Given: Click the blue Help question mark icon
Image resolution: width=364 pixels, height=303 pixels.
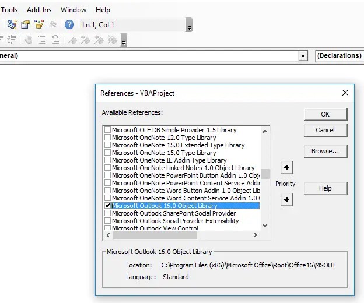Looking at the screenshot, I should [69, 24].
